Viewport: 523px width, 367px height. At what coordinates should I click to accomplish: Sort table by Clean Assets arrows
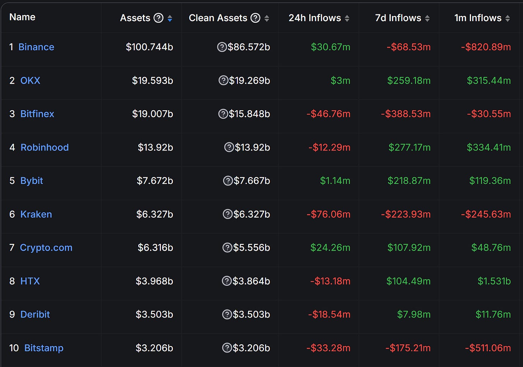(267, 18)
